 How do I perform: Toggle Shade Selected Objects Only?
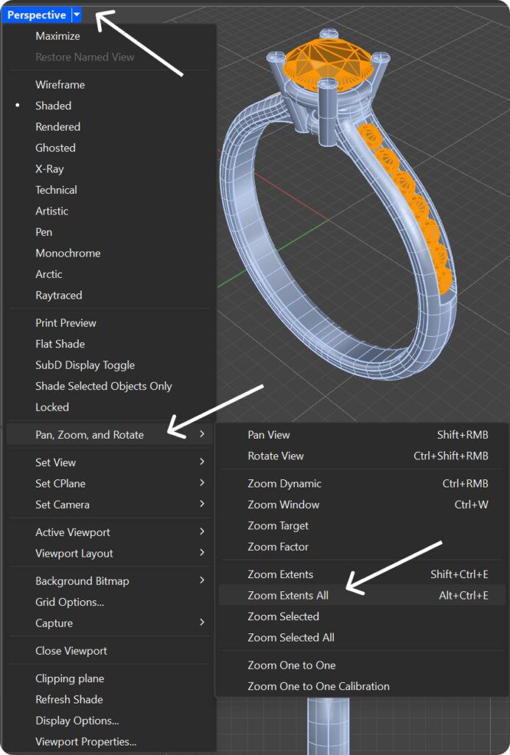pos(103,386)
